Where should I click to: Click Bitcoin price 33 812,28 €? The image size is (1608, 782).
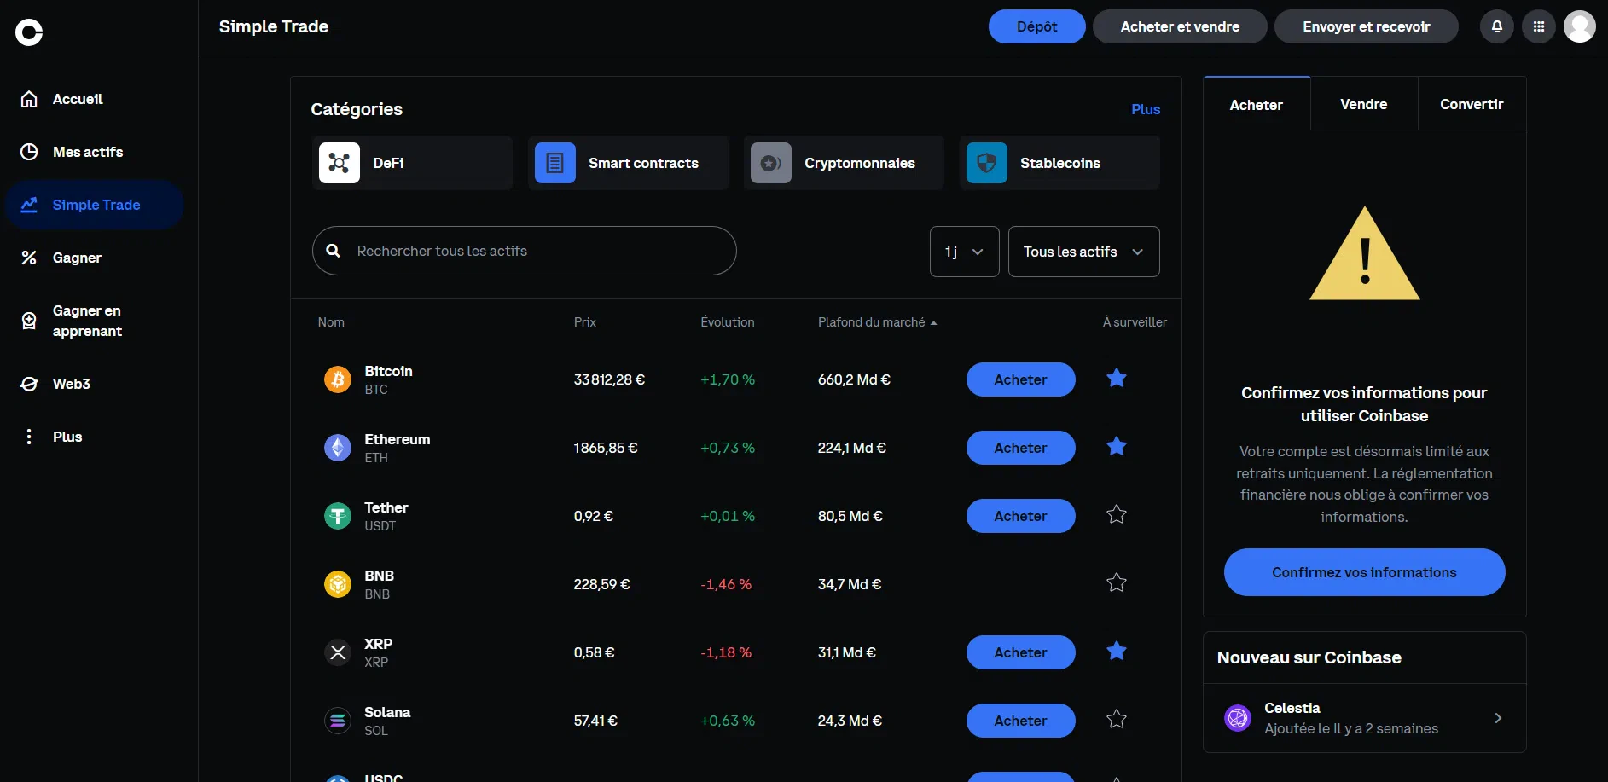pos(609,379)
